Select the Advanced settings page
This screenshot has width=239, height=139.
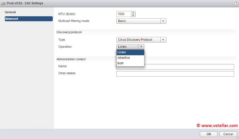(x=29, y=19)
